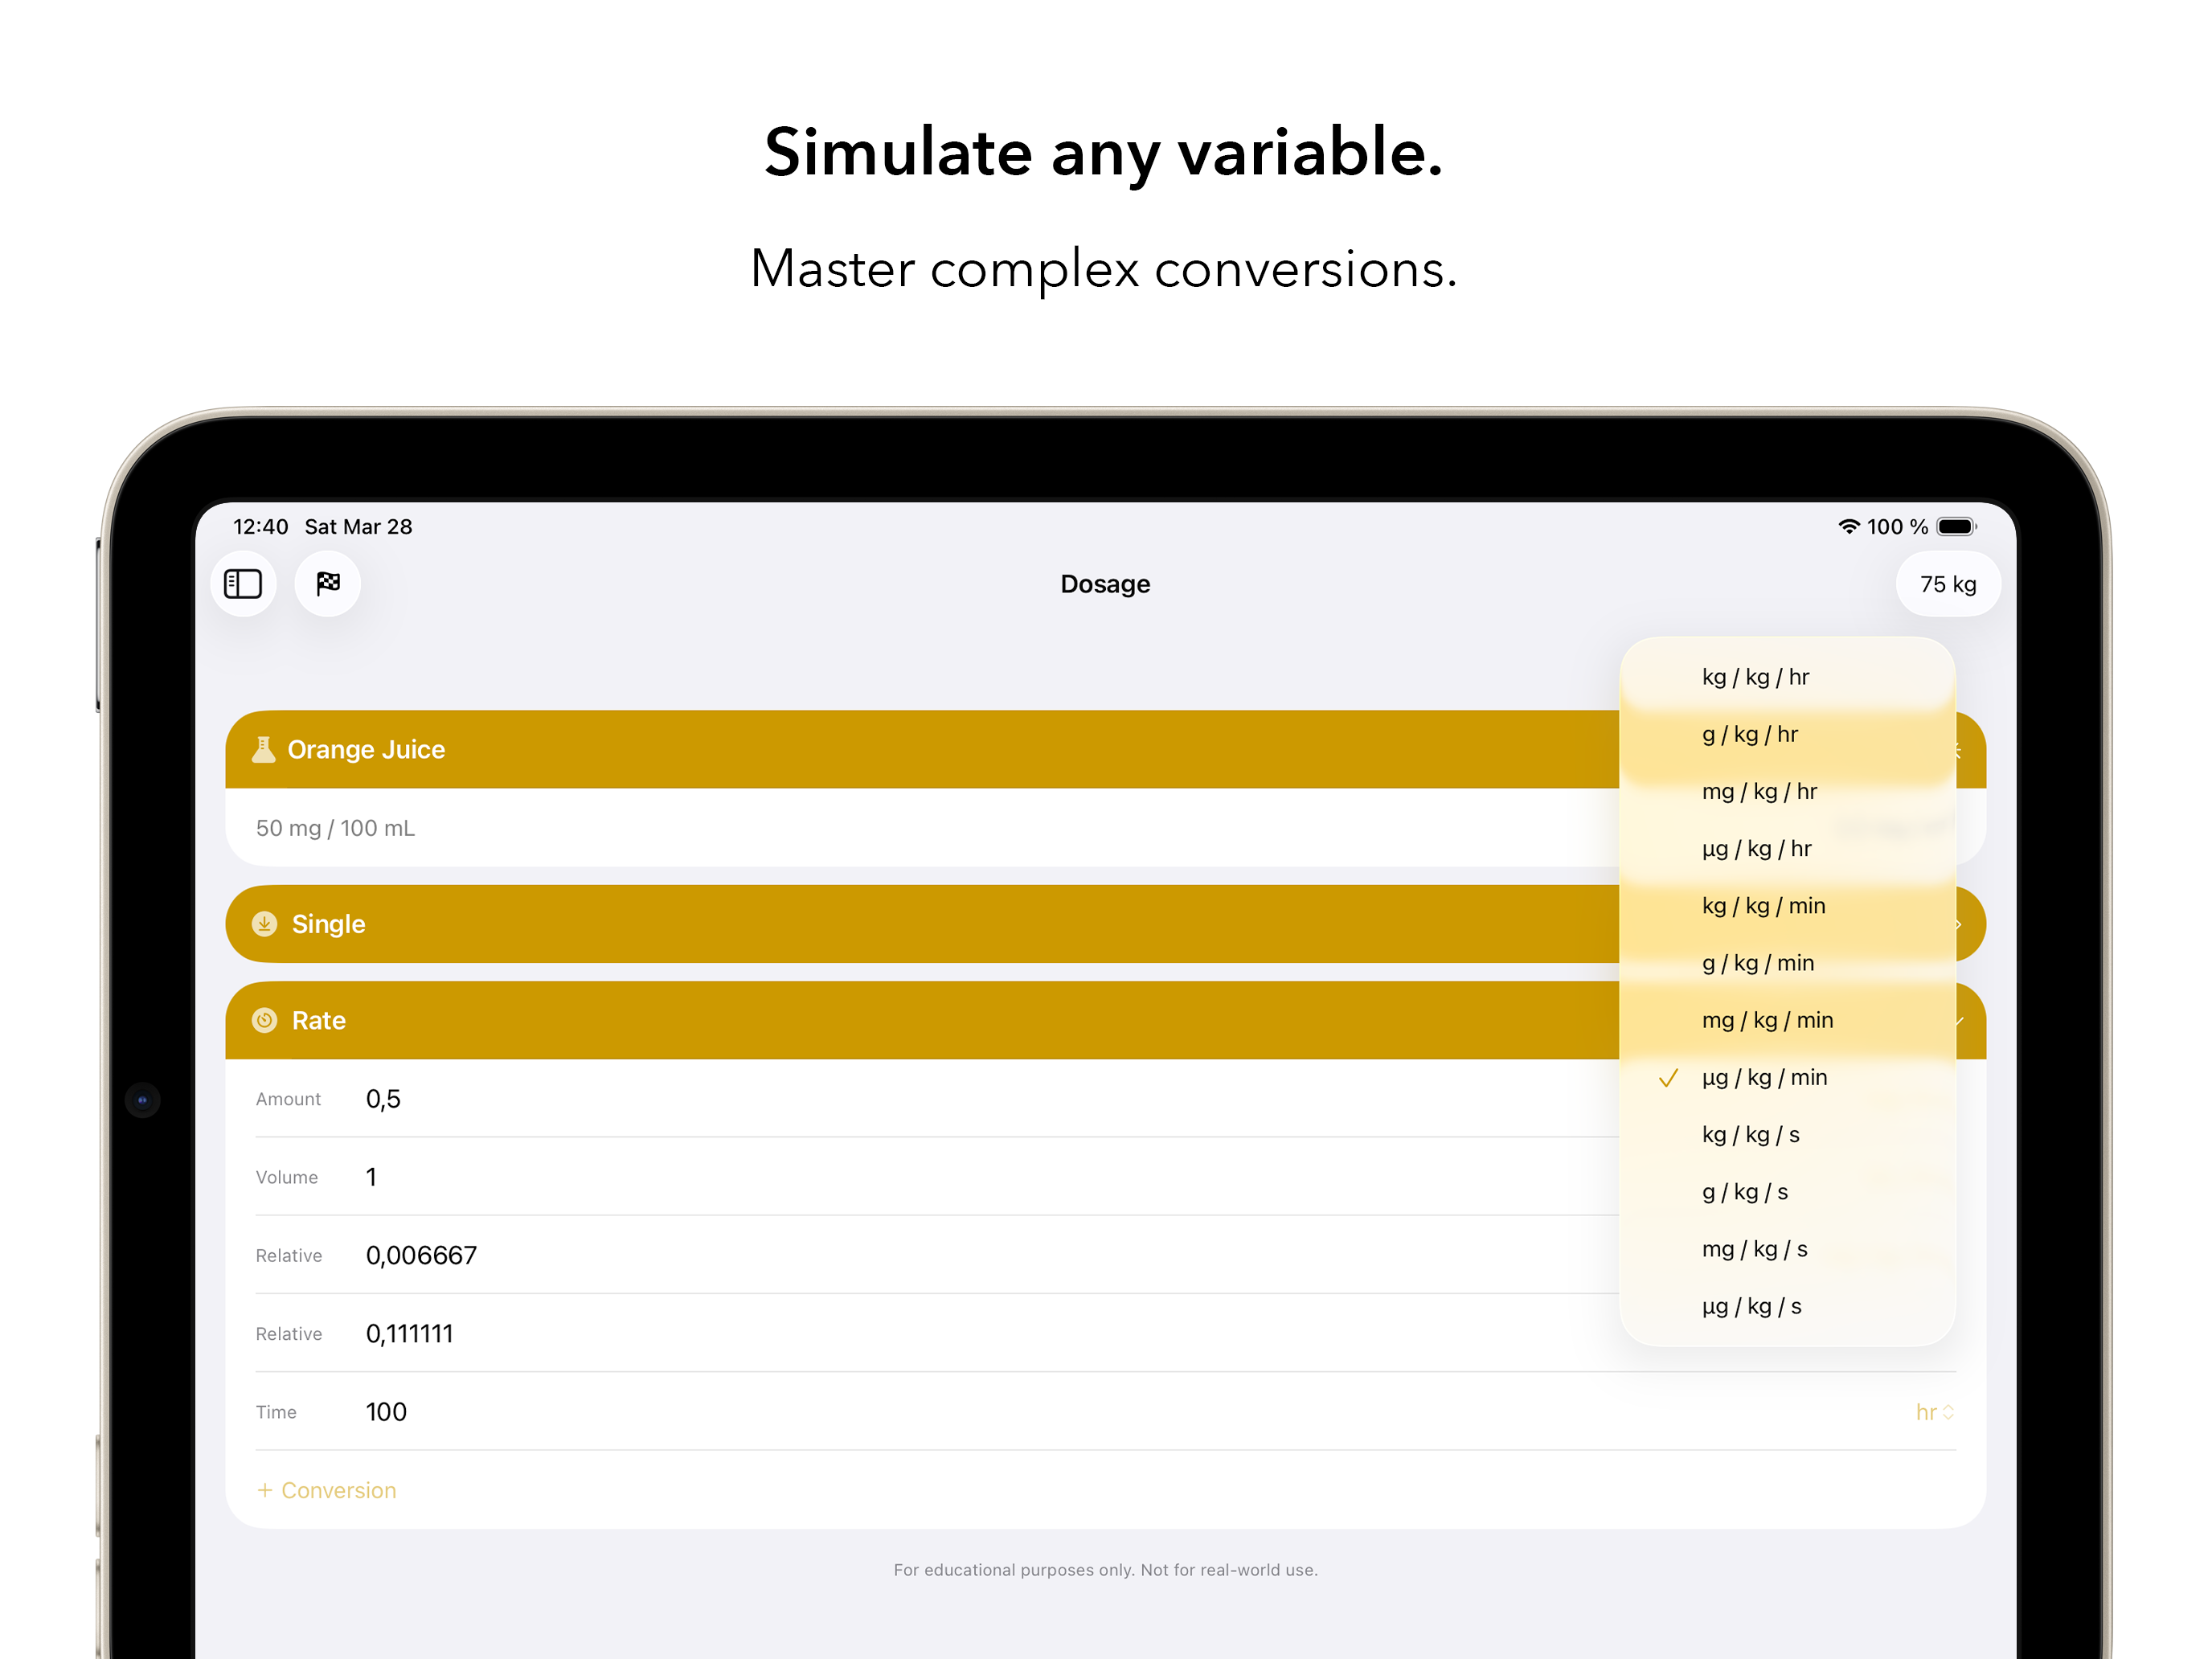Edit the Amount field value 0,5
The height and width of the screenshot is (1659, 2212).
[x=383, y=1099]
